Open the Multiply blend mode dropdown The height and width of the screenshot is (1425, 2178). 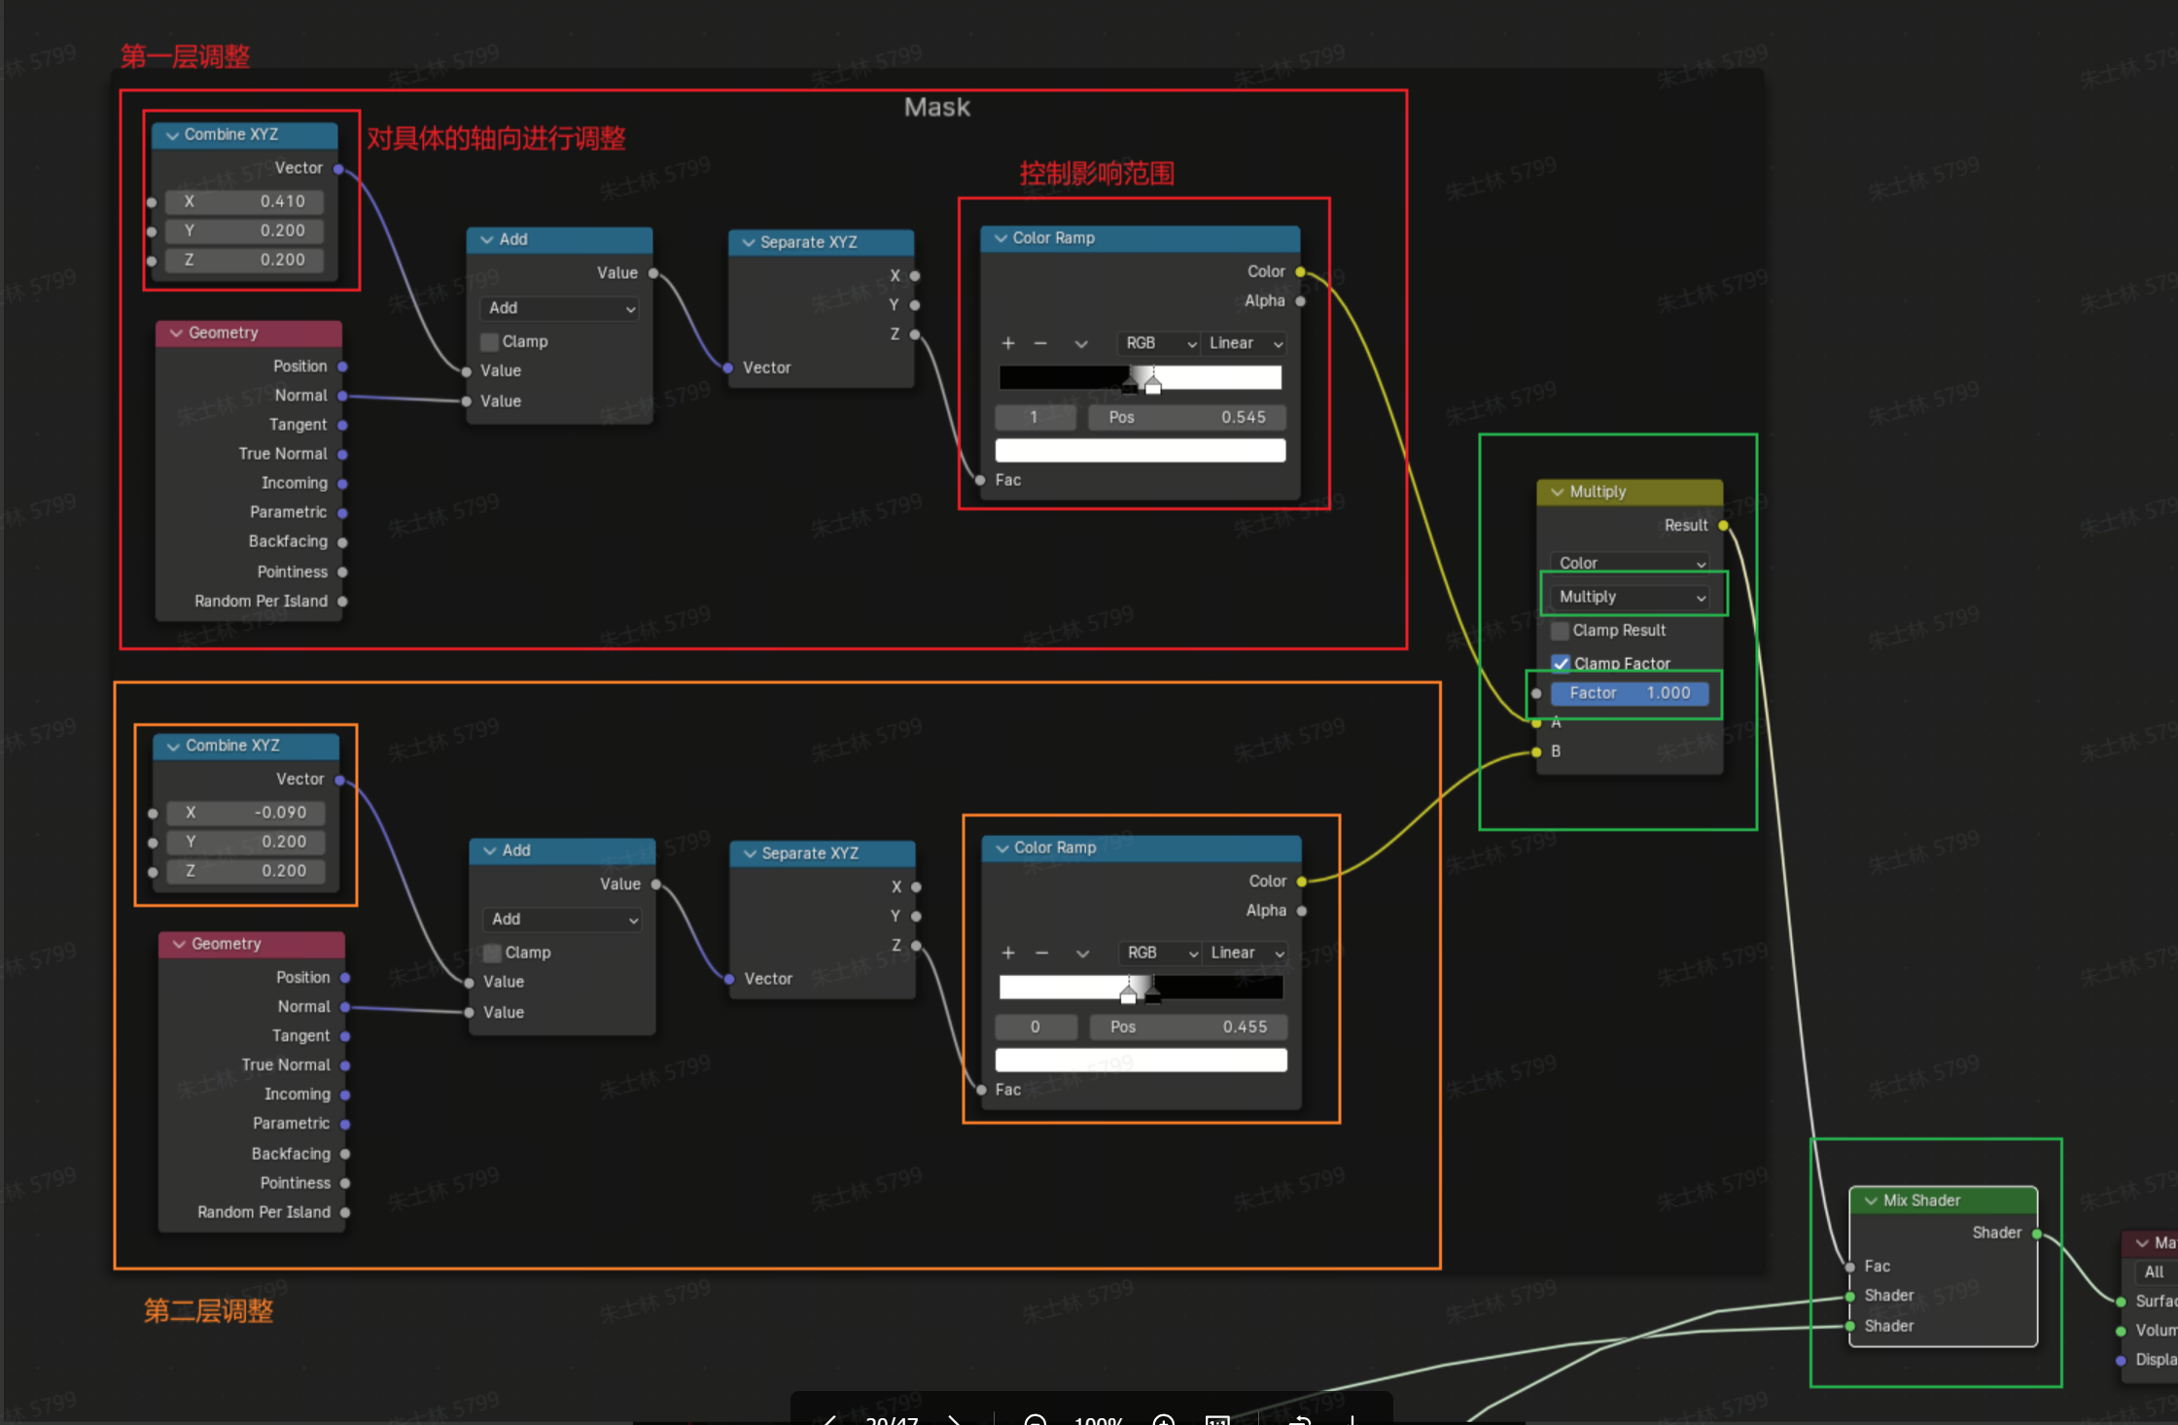tap(1631, 597)
